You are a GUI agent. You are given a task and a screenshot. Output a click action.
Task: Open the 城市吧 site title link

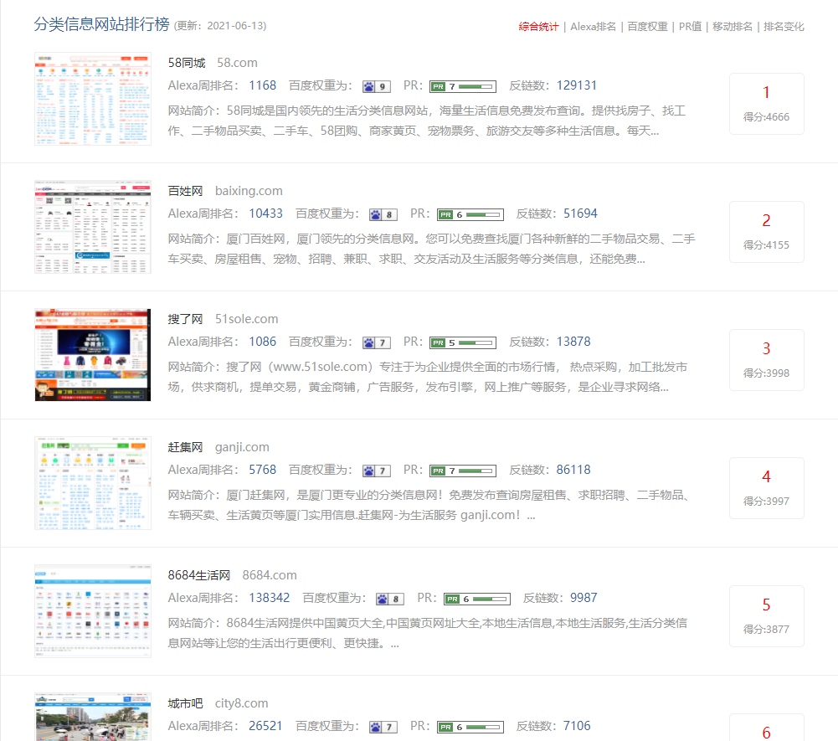186,703
